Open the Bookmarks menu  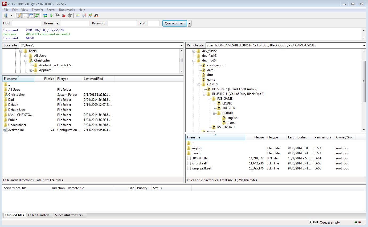(67, 10)
